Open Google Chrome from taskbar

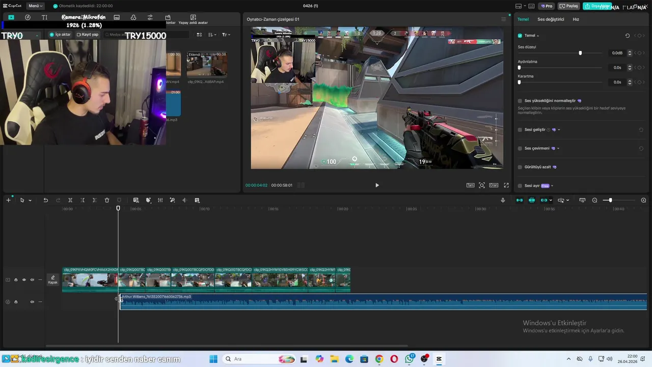click(x=379, y=359)
